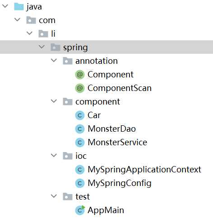
Task: Click the MonsterService class icon
Action: point(80,143)
